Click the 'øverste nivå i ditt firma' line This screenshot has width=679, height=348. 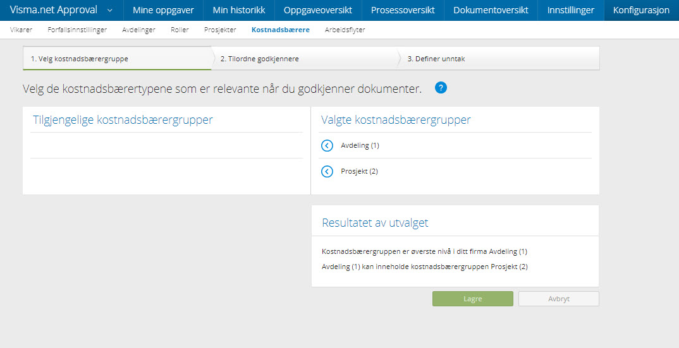point(424,251)
